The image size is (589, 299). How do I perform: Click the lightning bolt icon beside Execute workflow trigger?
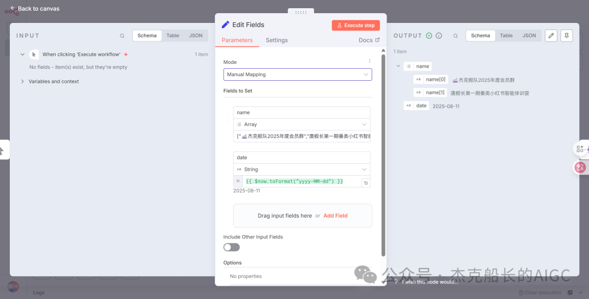[126, 55]
